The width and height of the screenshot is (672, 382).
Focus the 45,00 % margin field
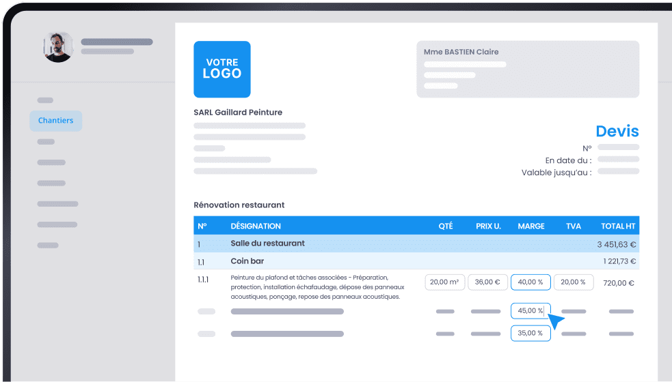point(529,311)
